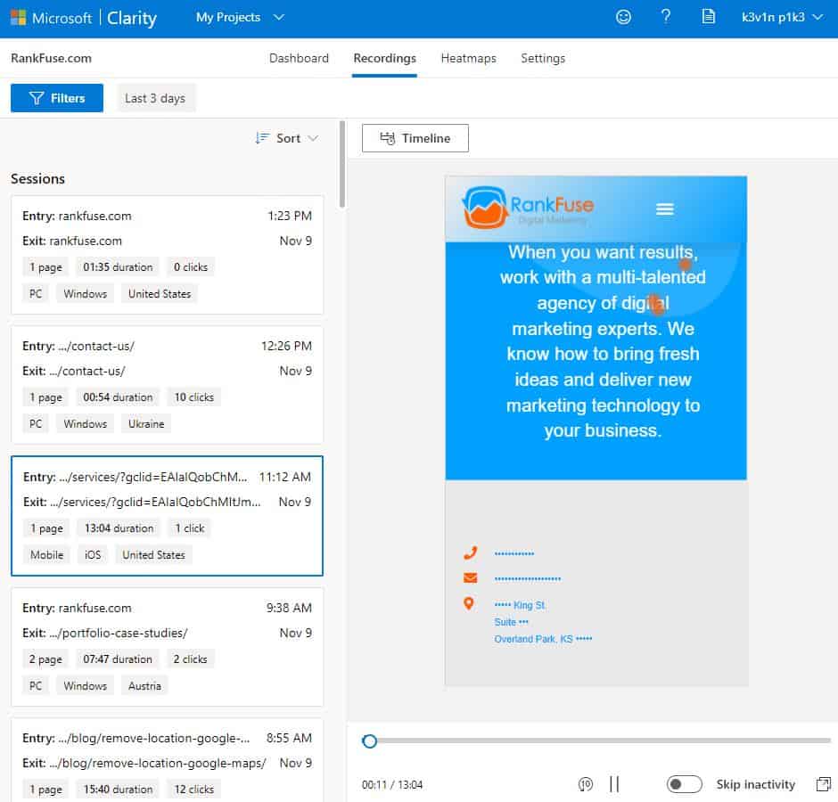
Task: Click the Sessions heading
Action: point(38,179)
